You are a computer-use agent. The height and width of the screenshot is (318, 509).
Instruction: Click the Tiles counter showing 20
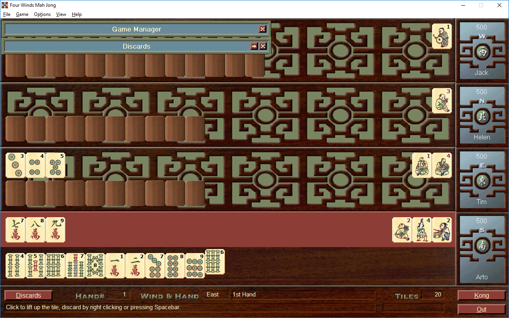click(433, 295)
